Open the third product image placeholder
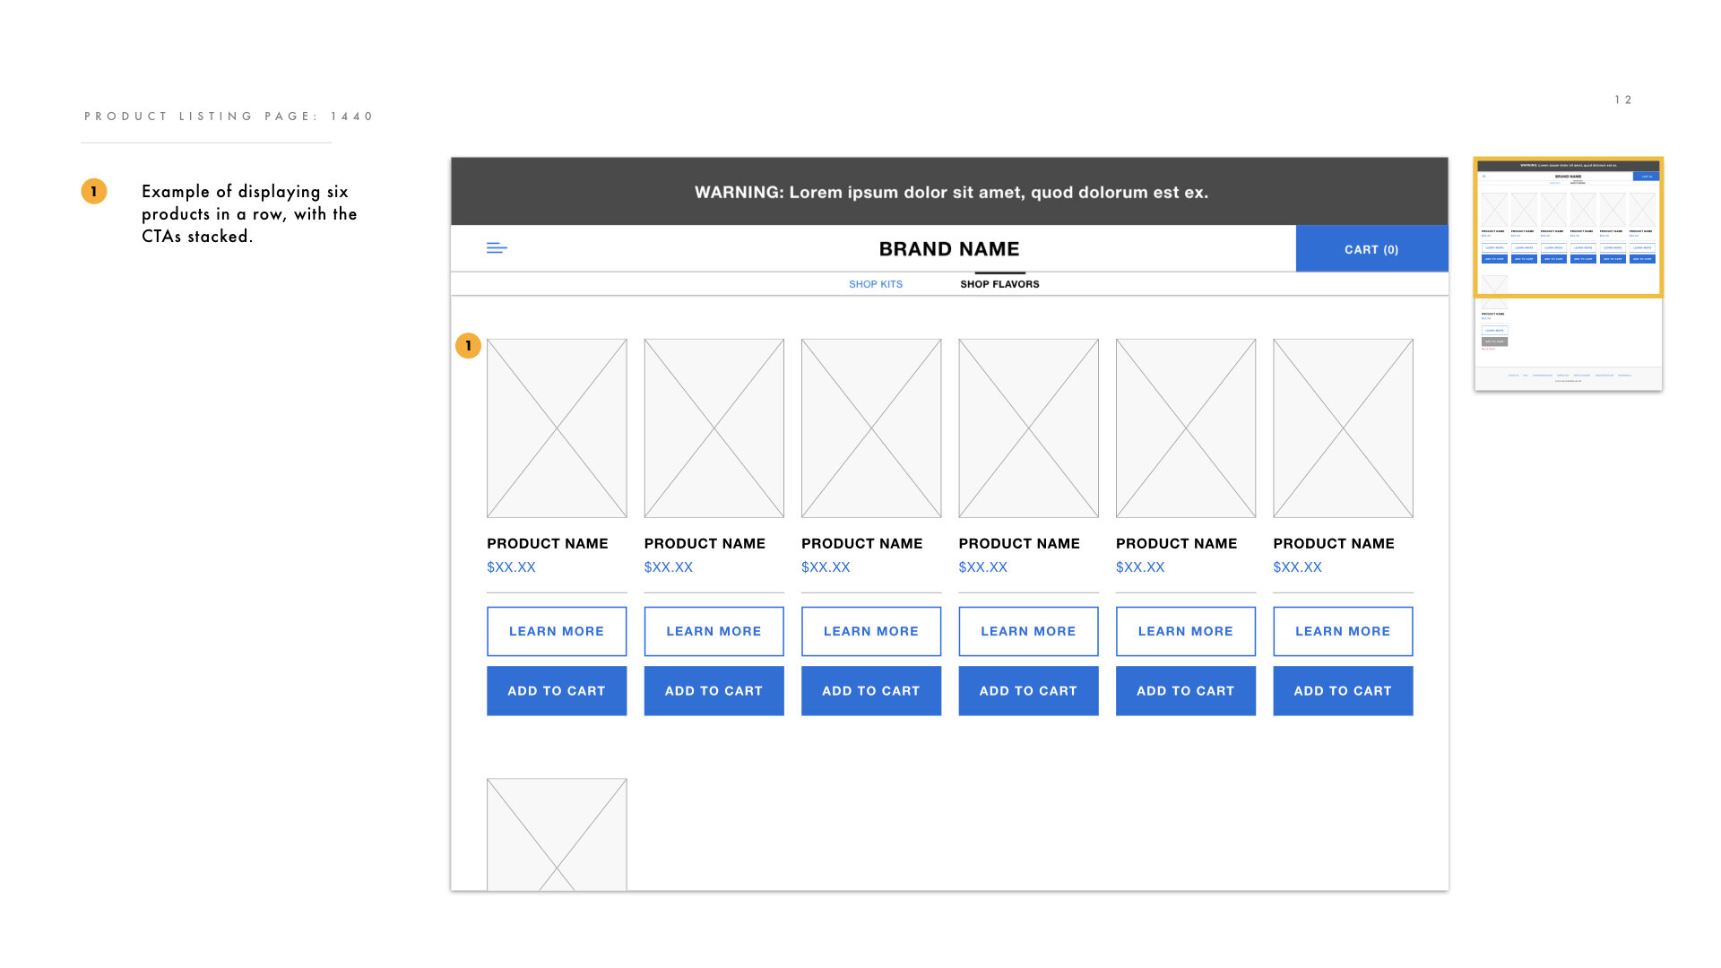The image size is (1721, 968). [x=871, y=428]
